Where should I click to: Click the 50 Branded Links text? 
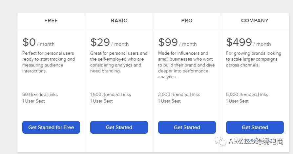pyautogui.click(x=40, y=94)
